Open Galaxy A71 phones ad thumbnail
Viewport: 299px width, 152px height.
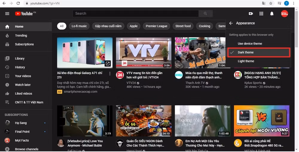[85, 53]
